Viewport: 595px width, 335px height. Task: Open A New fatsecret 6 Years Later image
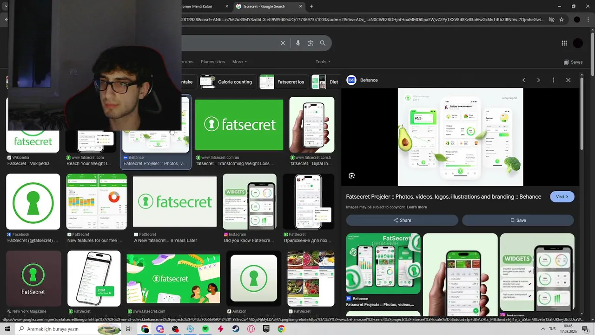pos(175,201)
